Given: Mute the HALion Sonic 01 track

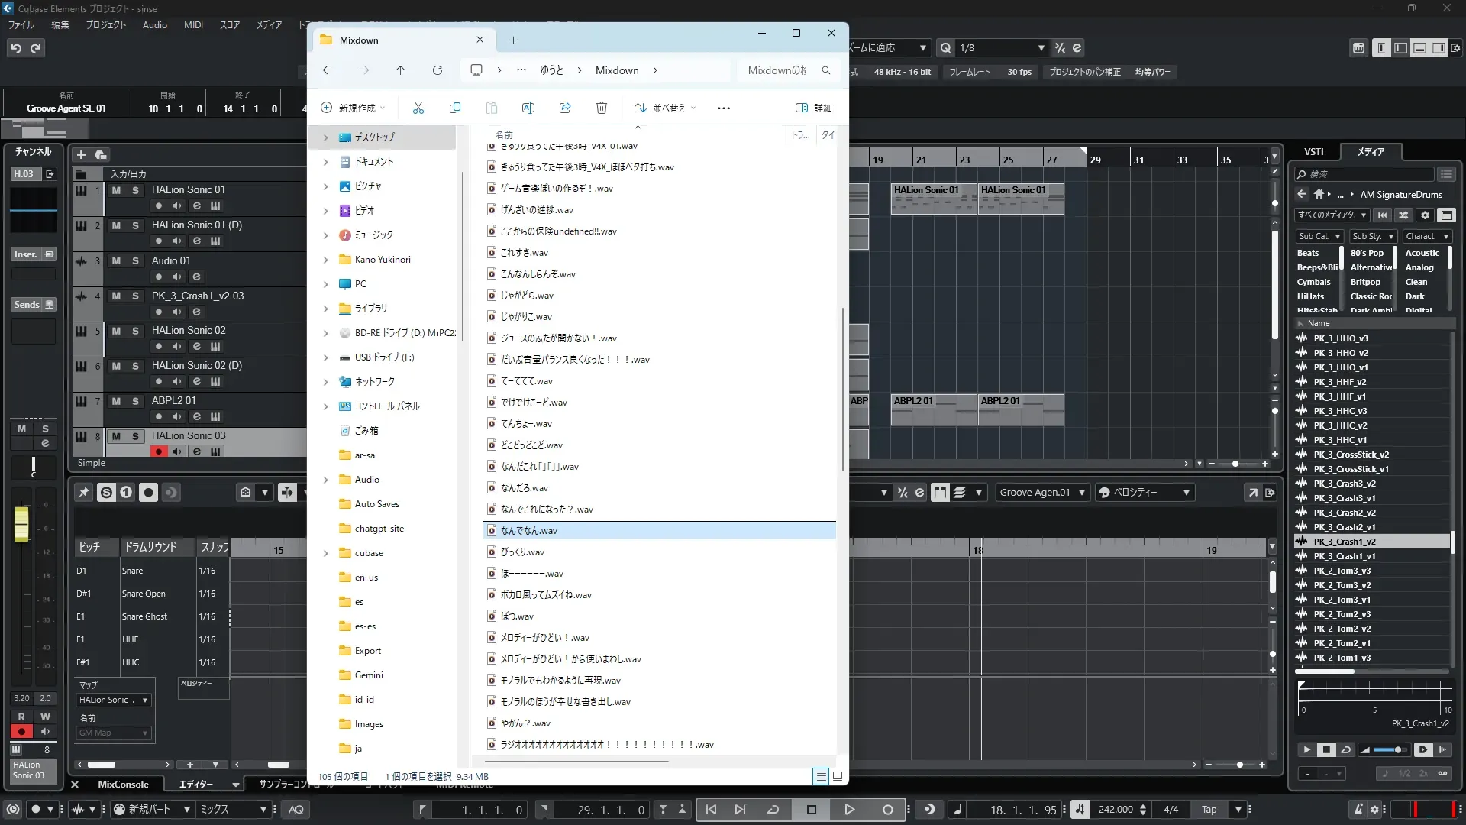Looking at the screenshot, I should click(116, 190).
